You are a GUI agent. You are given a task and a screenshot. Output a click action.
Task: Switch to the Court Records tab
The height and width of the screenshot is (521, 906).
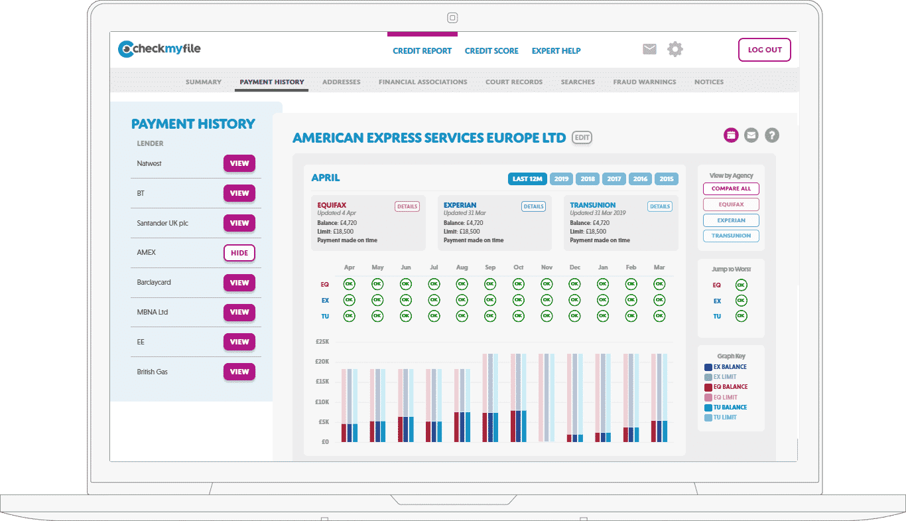pyautogui.click(x=514, y=82)
